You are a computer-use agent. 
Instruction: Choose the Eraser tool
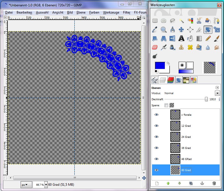pyautogui.click(x=155, y=47)
